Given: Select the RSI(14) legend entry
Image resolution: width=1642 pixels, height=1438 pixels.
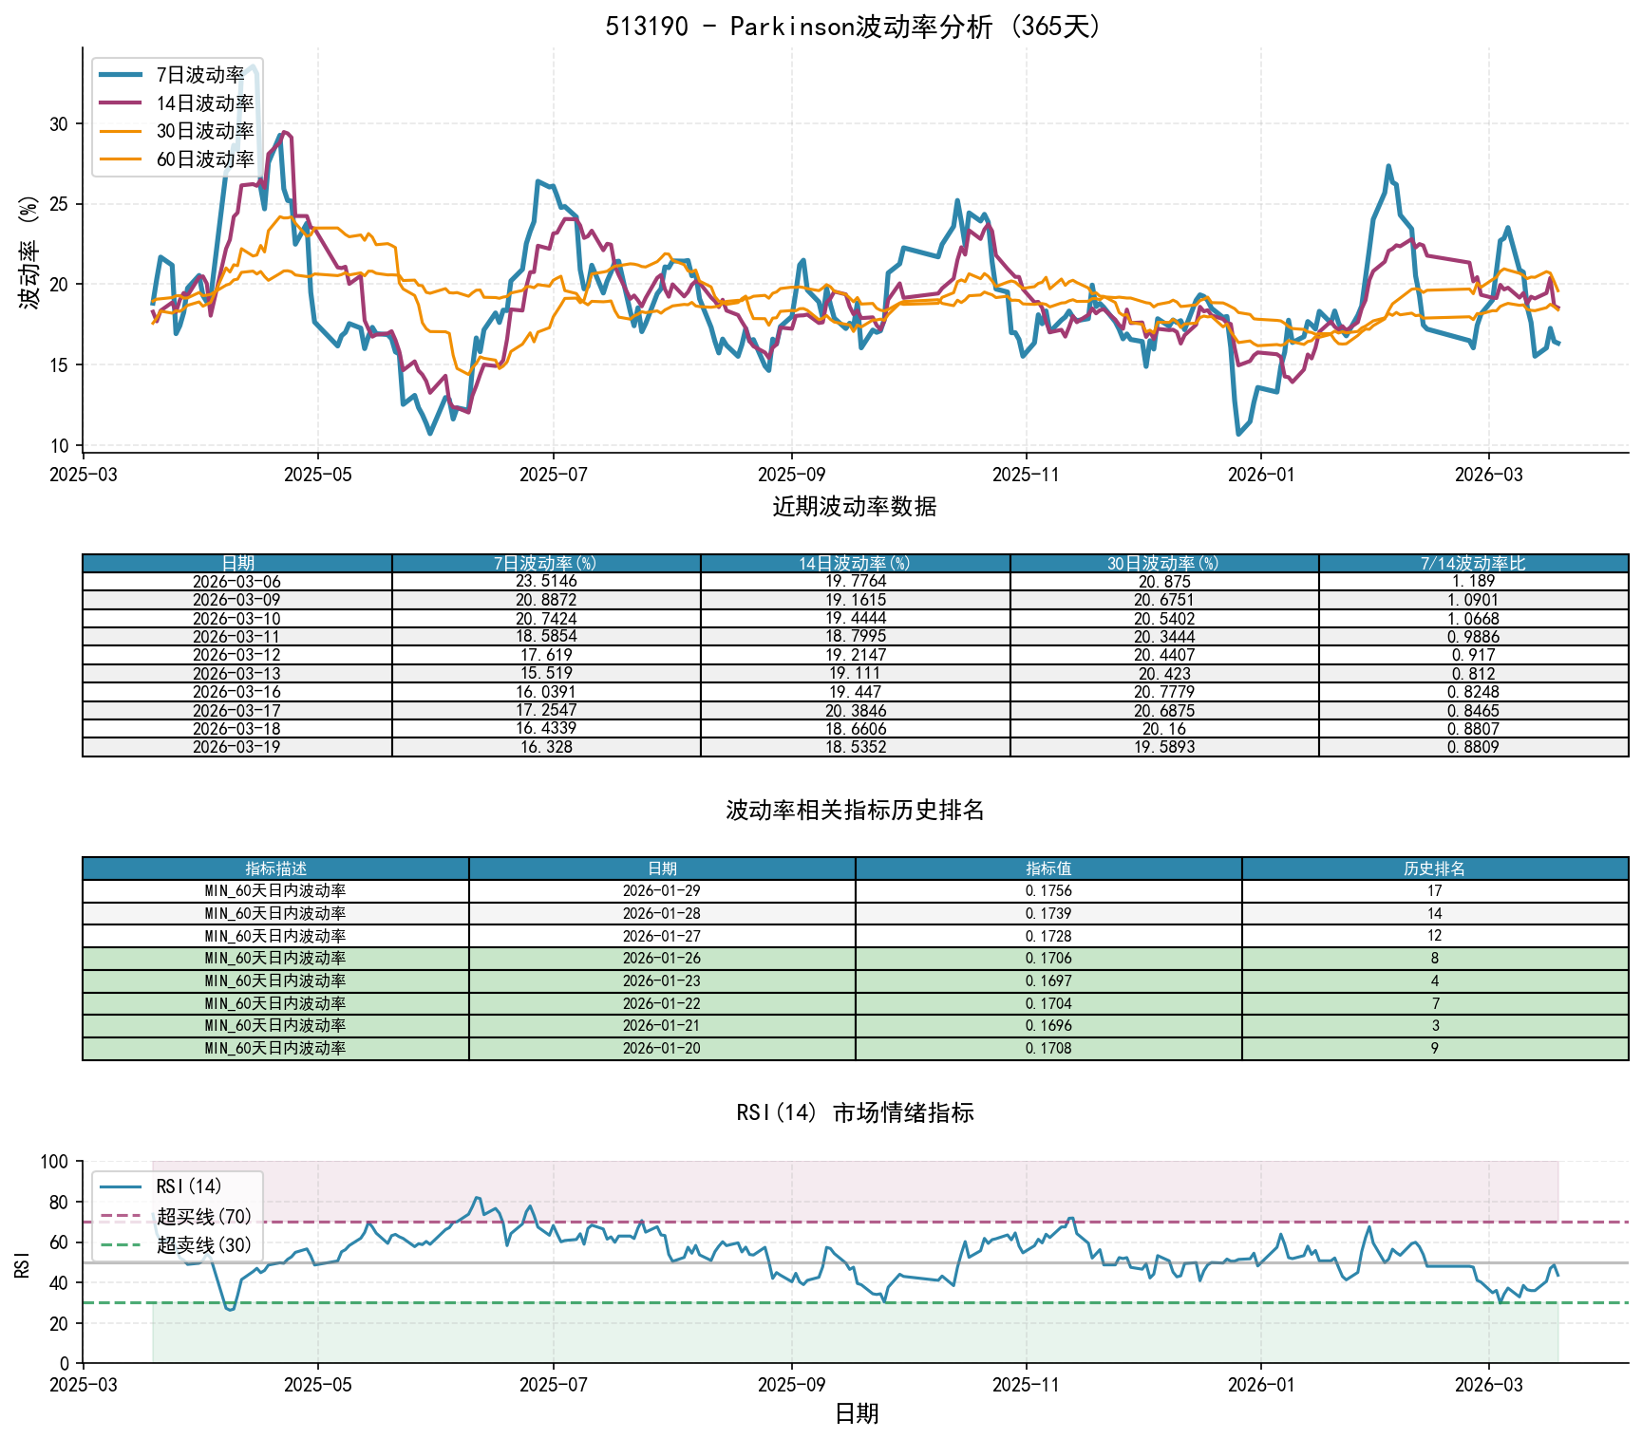Looking at the screenshot, I should [188, 1186].
